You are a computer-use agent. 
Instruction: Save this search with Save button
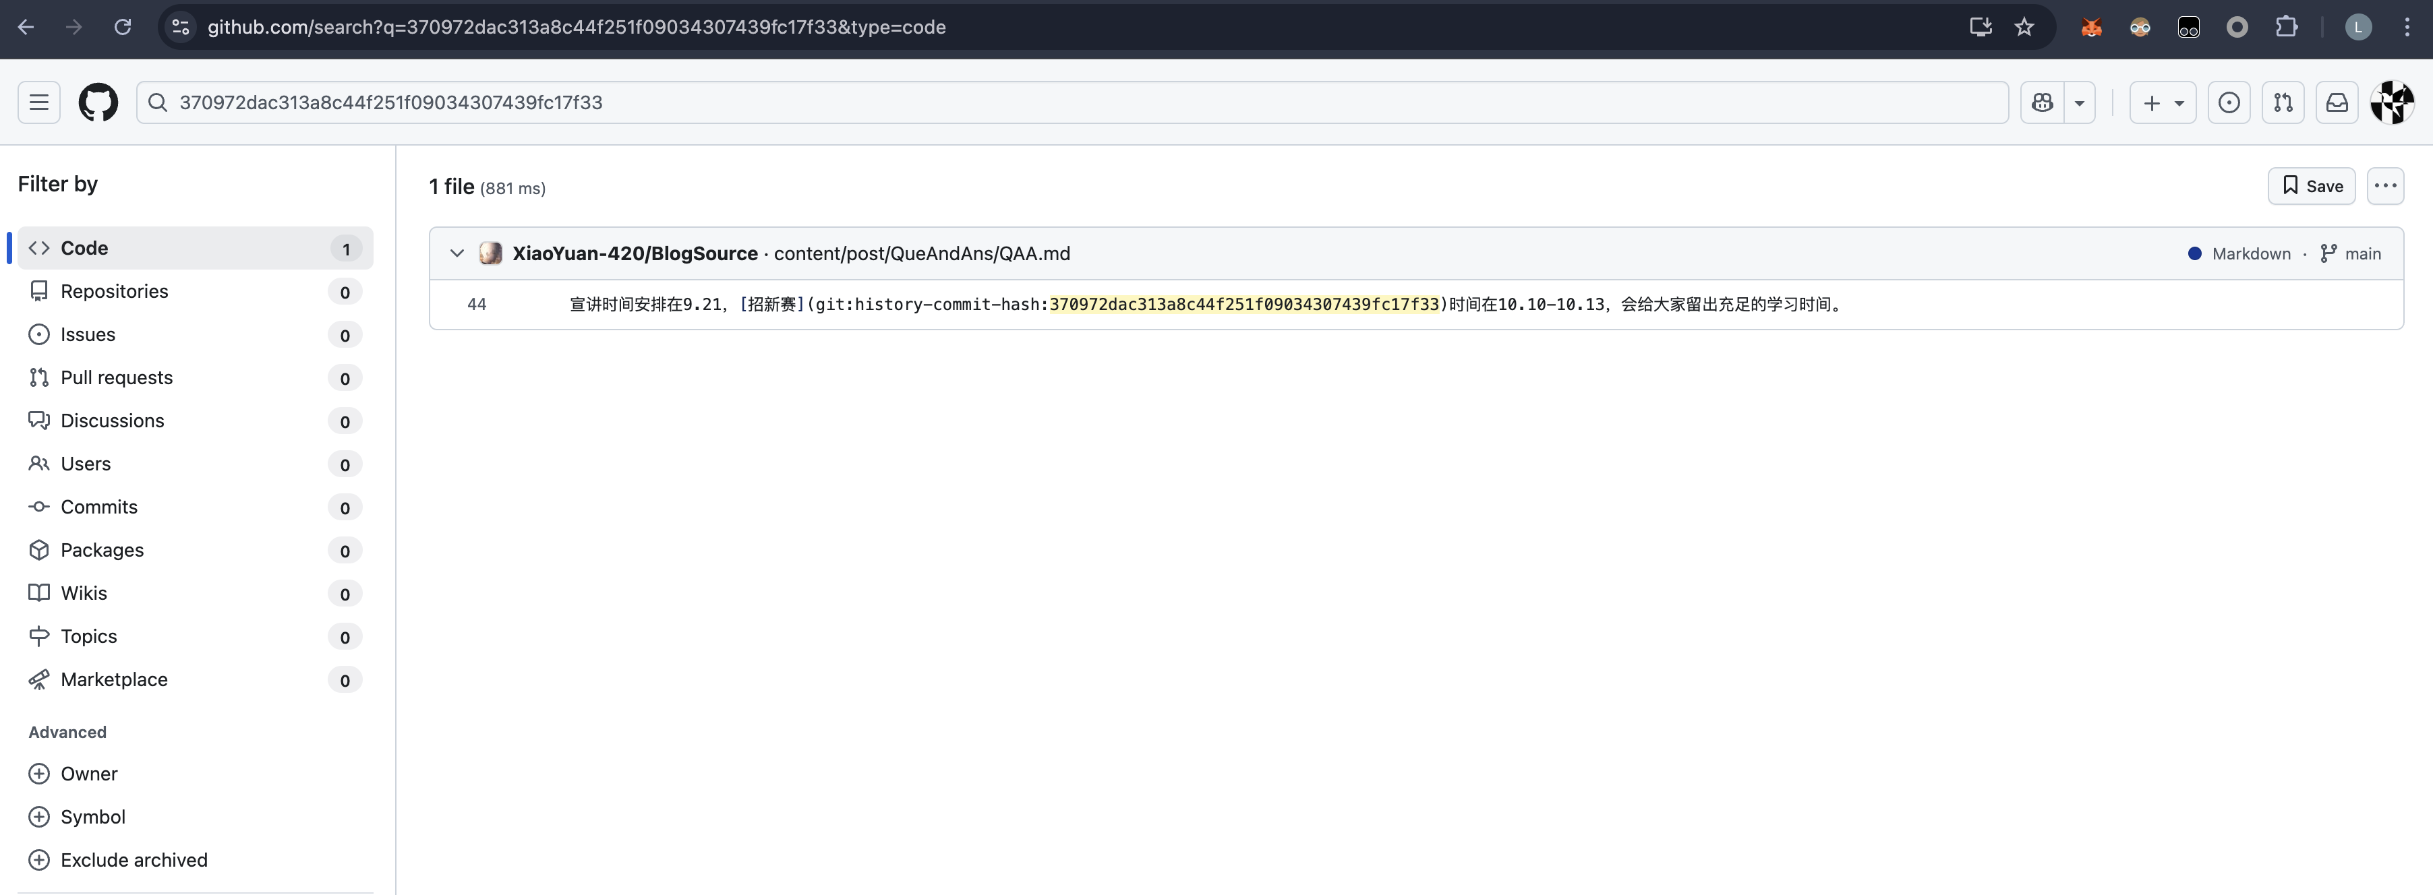coord(2311,186)
